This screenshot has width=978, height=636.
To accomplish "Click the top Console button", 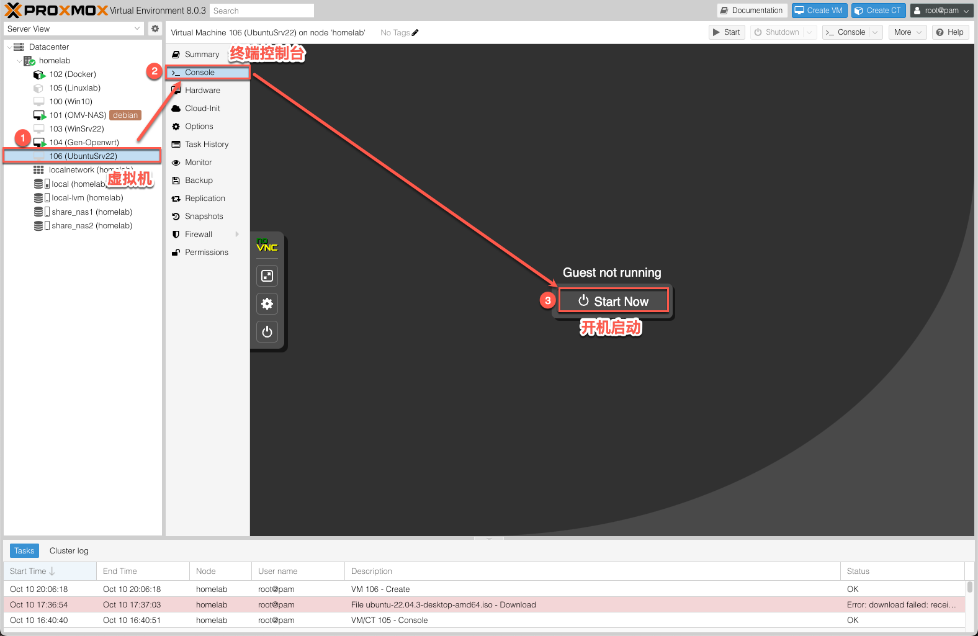I will click(846, 32).
